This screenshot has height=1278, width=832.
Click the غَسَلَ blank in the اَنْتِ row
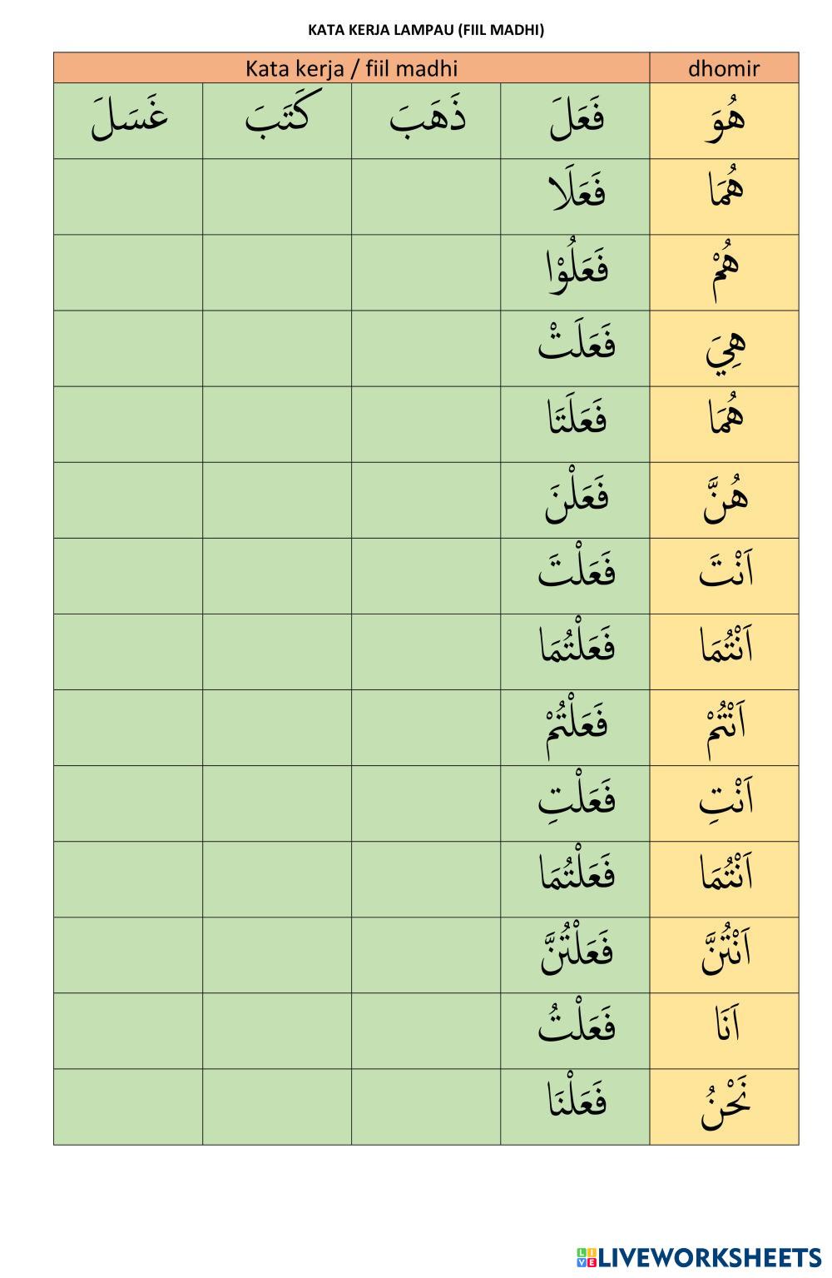128,803
